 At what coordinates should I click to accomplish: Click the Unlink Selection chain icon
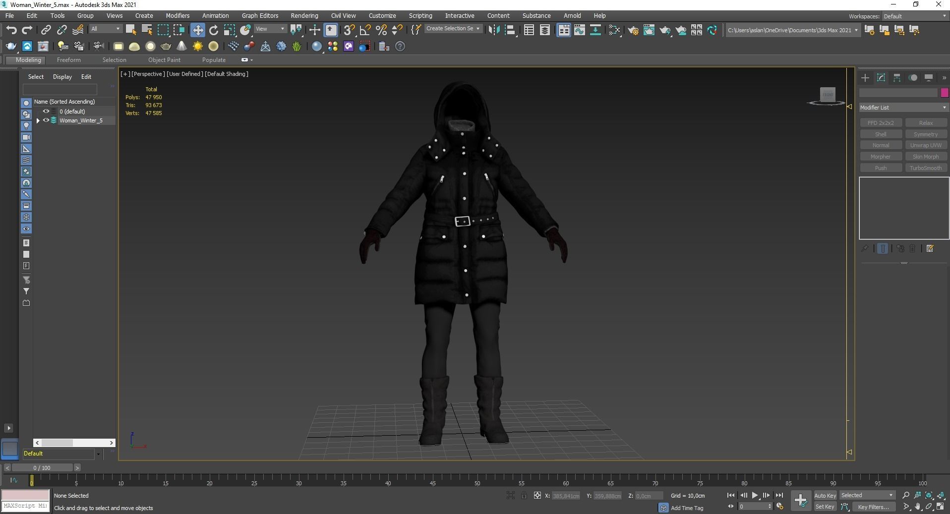[62, 30]
